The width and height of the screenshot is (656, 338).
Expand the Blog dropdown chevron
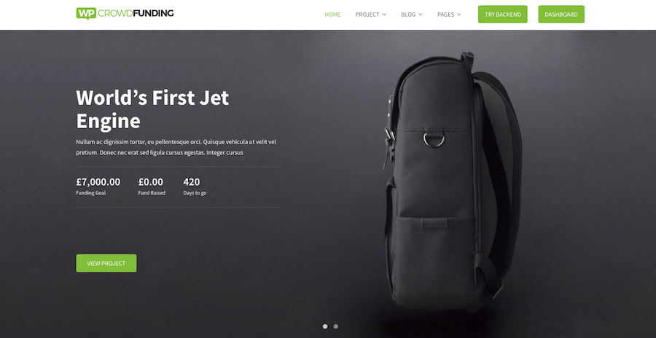[421, 15]
